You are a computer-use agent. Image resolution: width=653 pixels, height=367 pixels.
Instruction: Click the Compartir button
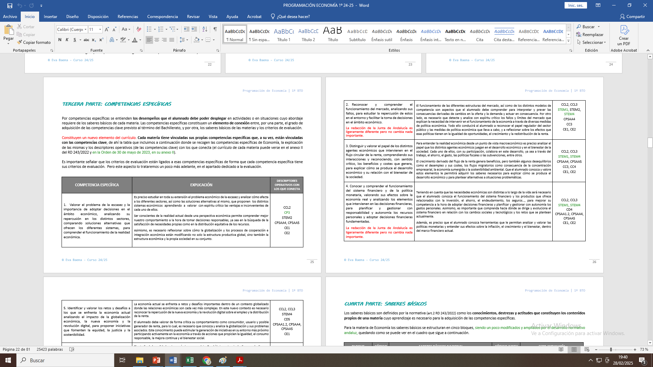click(632, 17)
